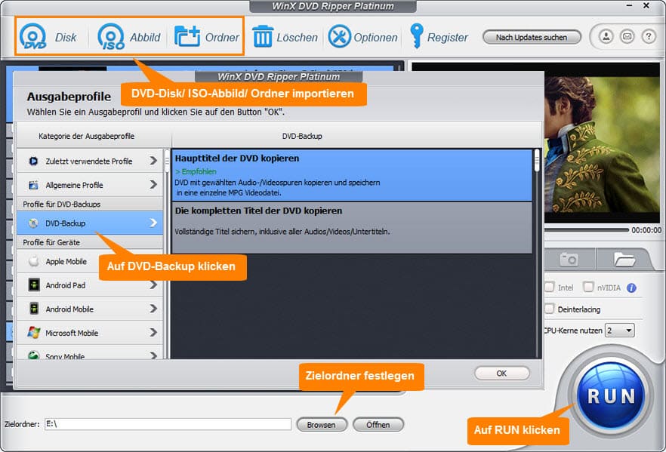Click the Zielordner path input field
The height and width of the screenshot is (452, 666).
tap(168, 425)
